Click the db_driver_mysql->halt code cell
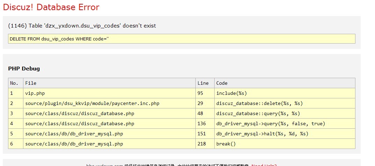The image size is (375, 166). click(262, 134)
